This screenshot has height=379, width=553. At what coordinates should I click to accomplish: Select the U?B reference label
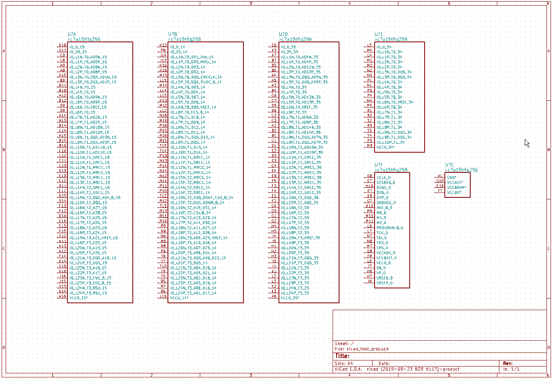pos(173,35)
